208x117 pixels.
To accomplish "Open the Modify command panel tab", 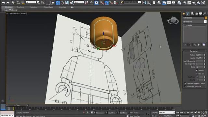I will point(188,14).
